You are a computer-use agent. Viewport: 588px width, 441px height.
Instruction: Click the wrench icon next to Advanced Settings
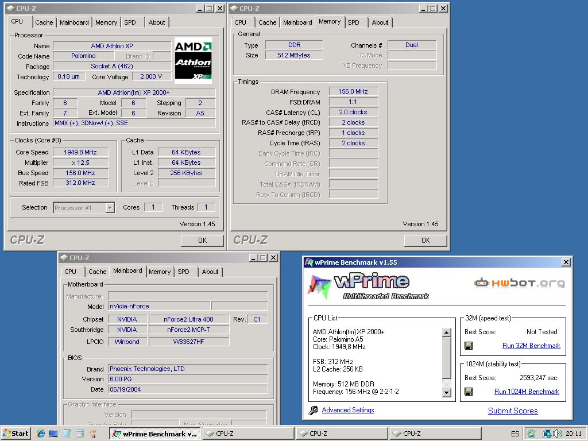[x=313, y=410]
